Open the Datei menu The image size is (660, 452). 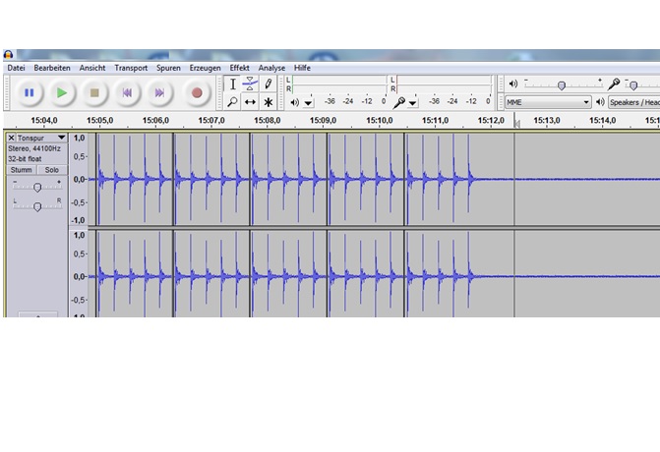[x=16, y=68]
